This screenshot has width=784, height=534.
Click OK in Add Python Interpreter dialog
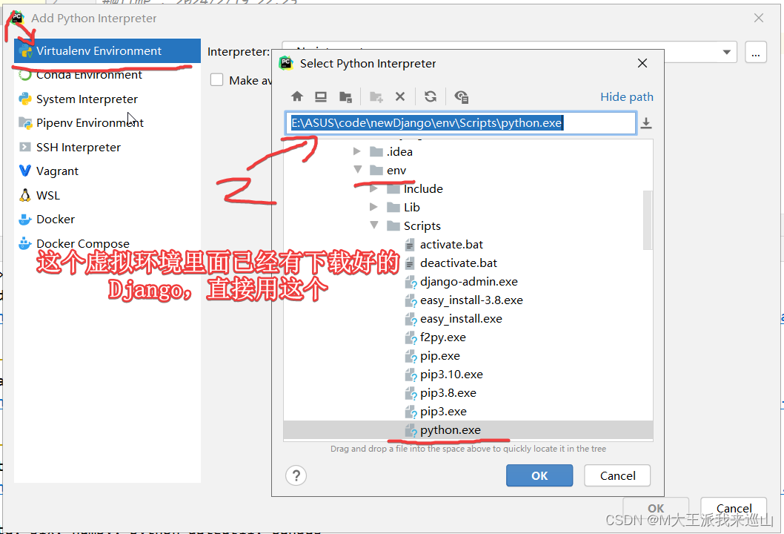coord(656,509)
